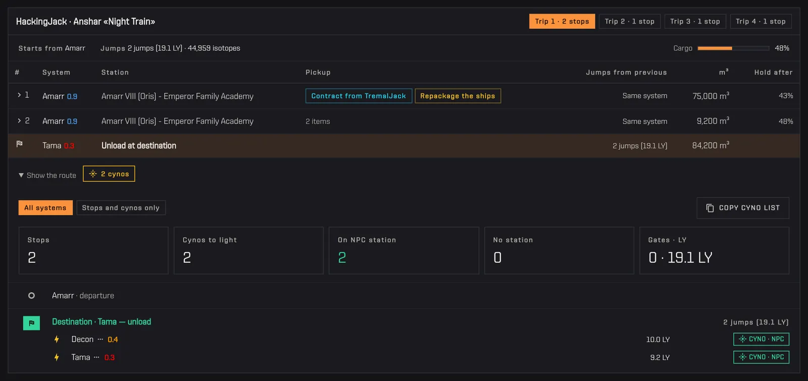Viewport: 808px width, 381px height.
Task: Click the lightning bolt icon beside Tama 0.3
Action: (57, 357)
